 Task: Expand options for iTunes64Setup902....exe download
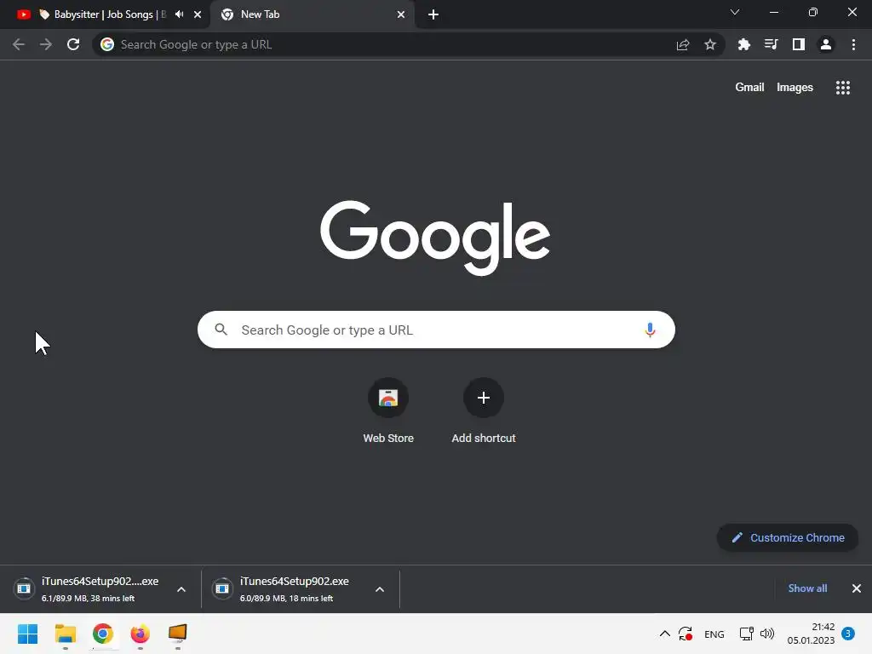pyautogui.click(x=181, y=589)
